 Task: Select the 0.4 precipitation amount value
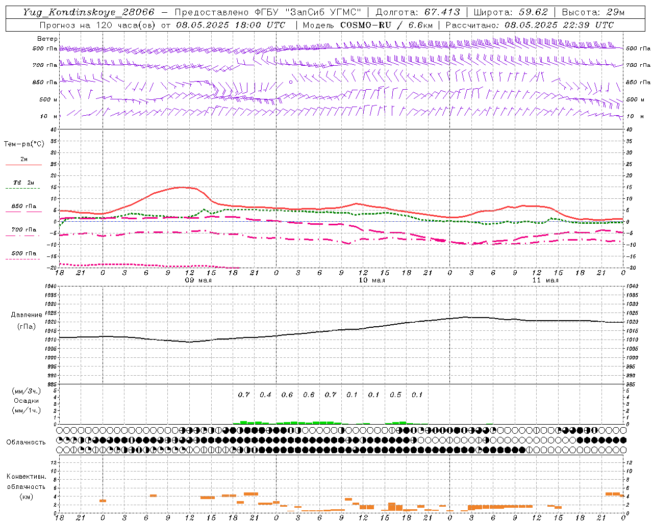point(265,395)
